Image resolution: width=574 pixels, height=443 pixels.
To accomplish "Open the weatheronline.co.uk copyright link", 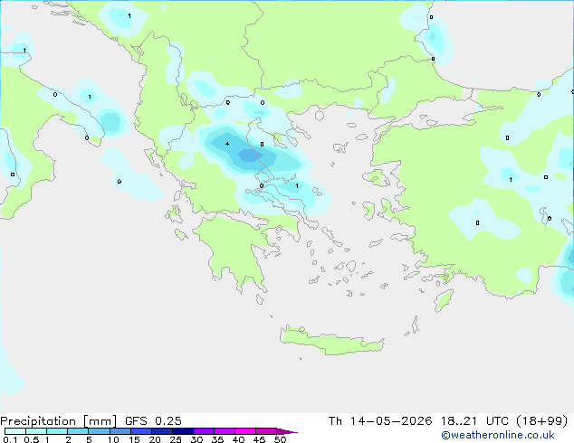I will click(498, 435).
